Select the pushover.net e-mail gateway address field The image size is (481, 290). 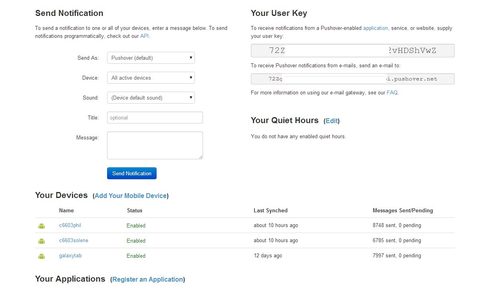click(352, 79)
